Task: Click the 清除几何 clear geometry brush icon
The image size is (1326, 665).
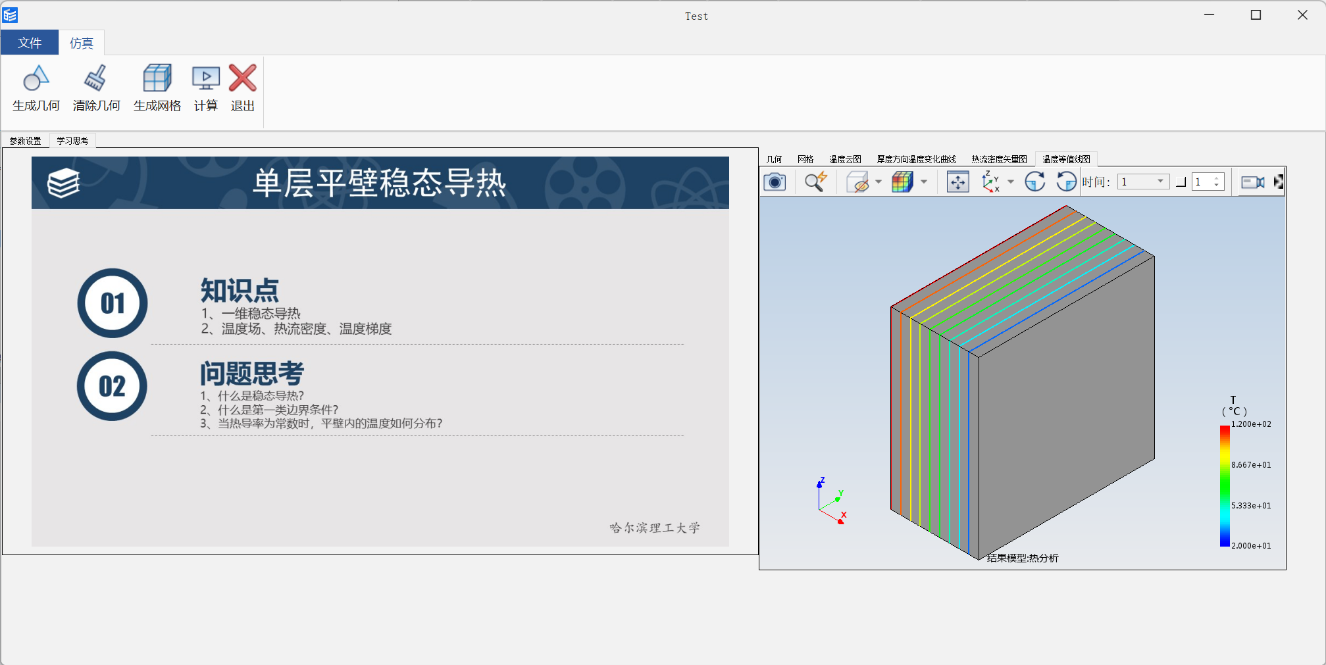Action: pyautogui.click(x=95, y=78)
